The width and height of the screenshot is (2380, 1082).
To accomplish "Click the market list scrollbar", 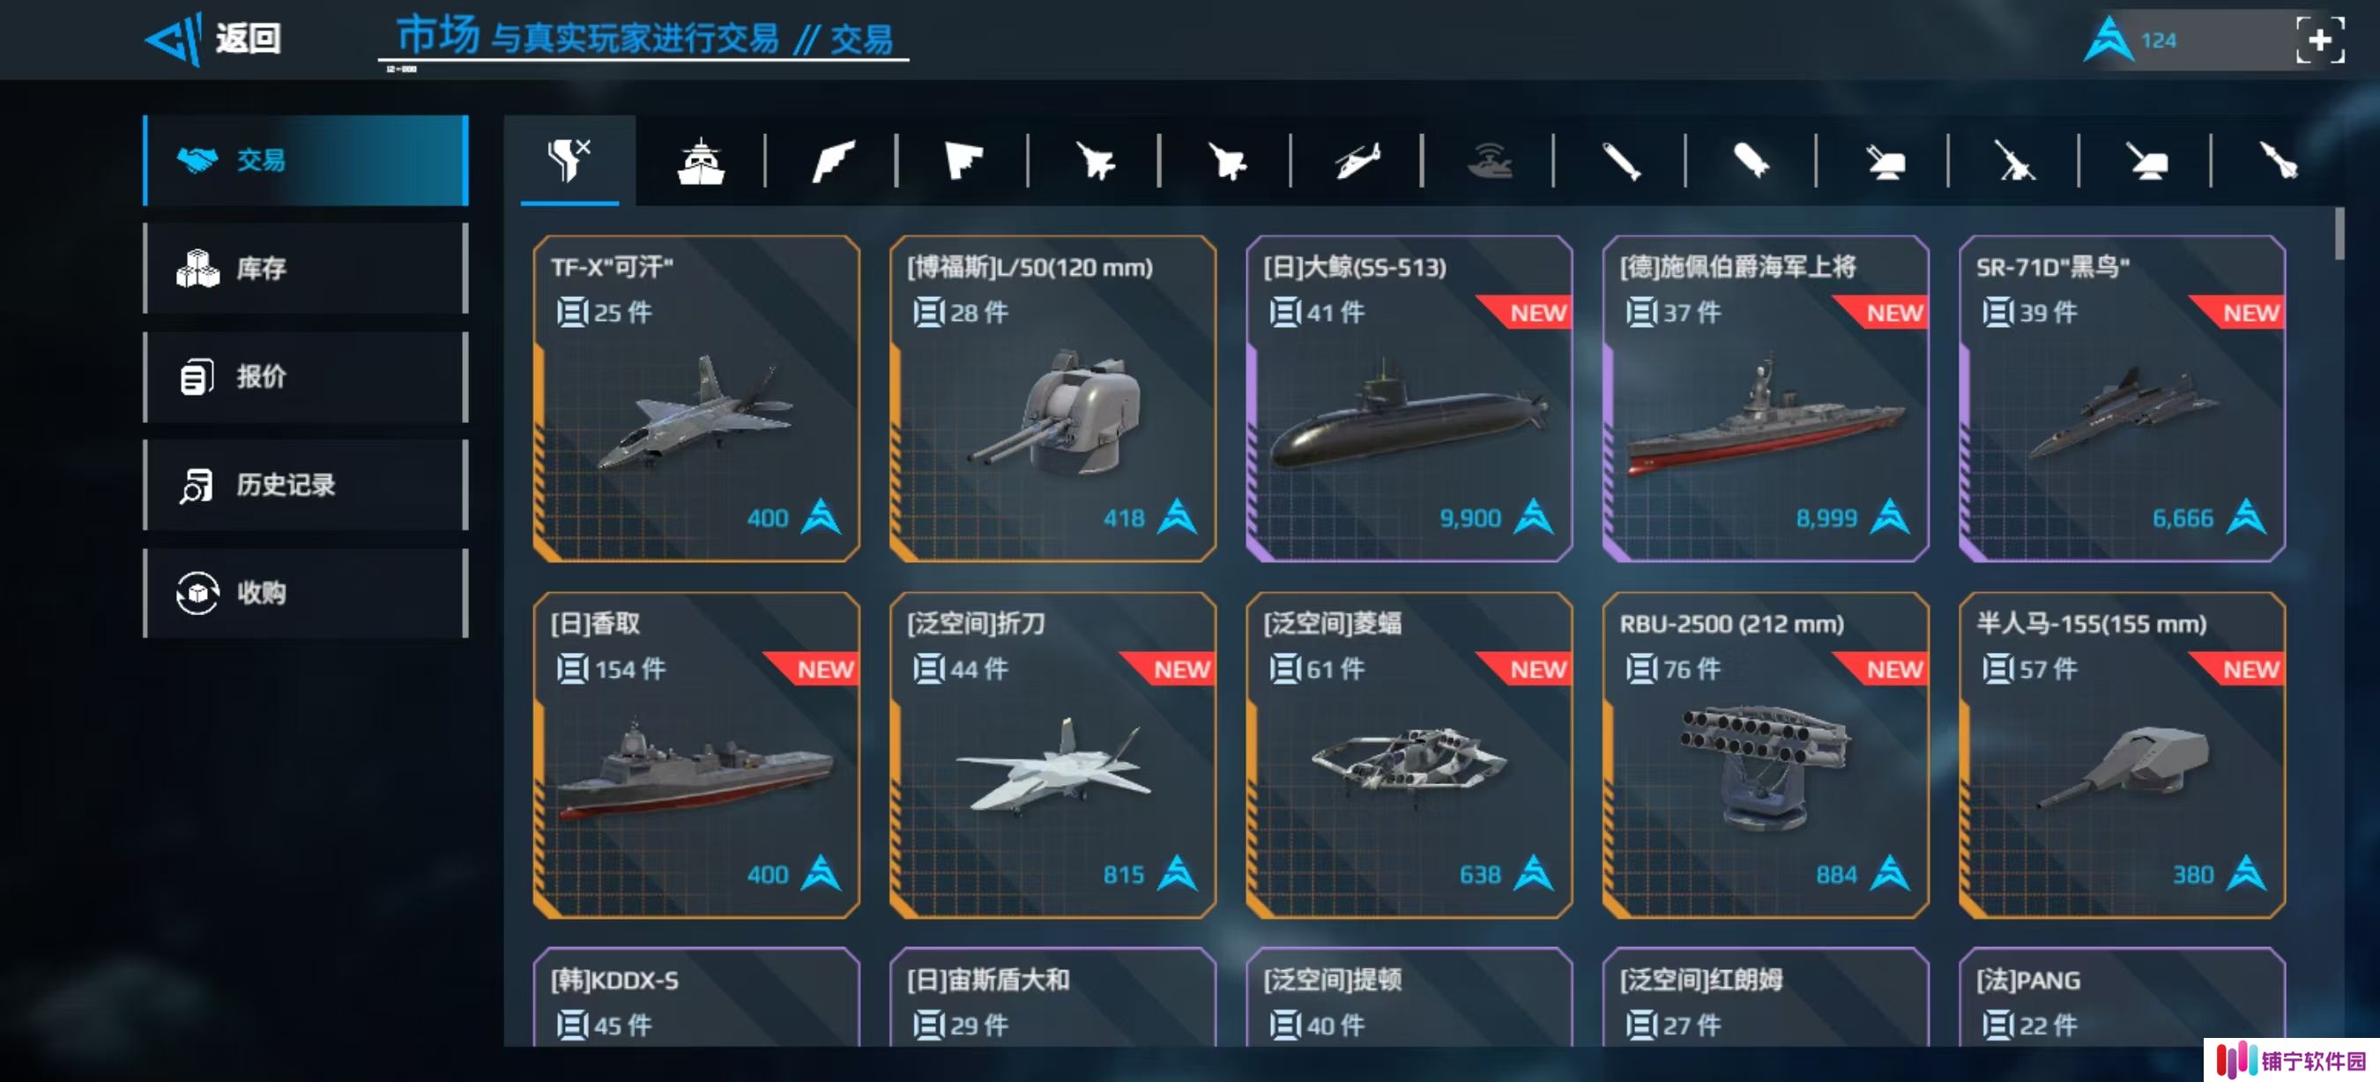I will click(2339, 233).
